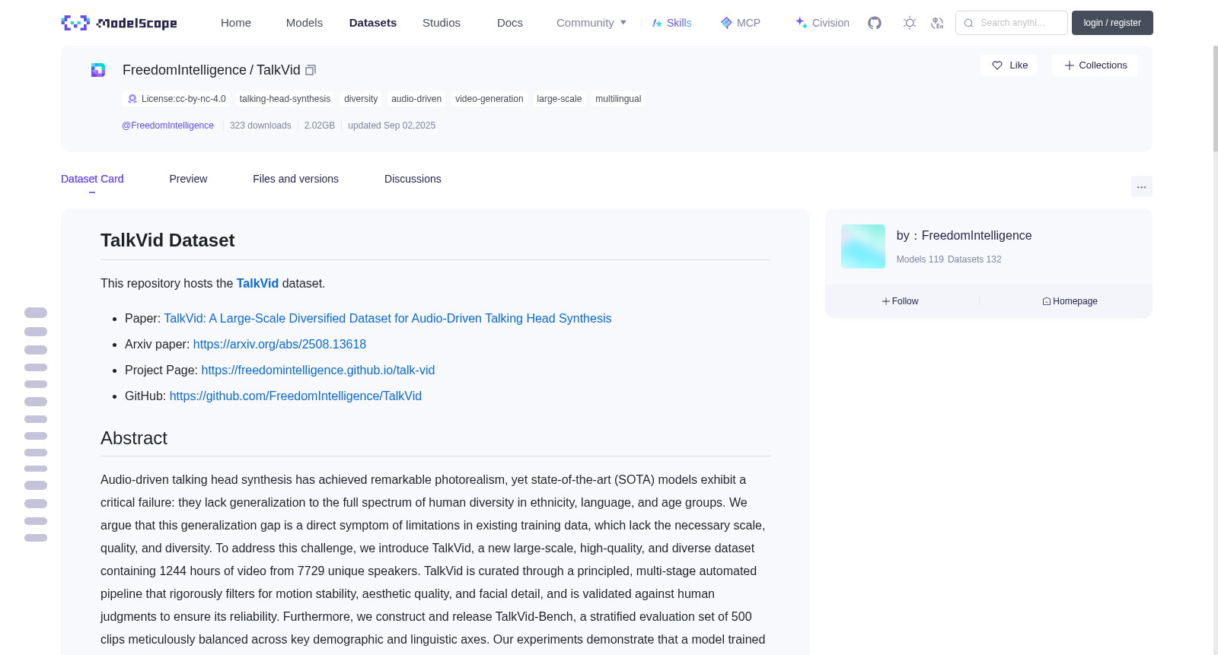
Task: Expand the Community dropdown menu
Action: coord(591,23)
